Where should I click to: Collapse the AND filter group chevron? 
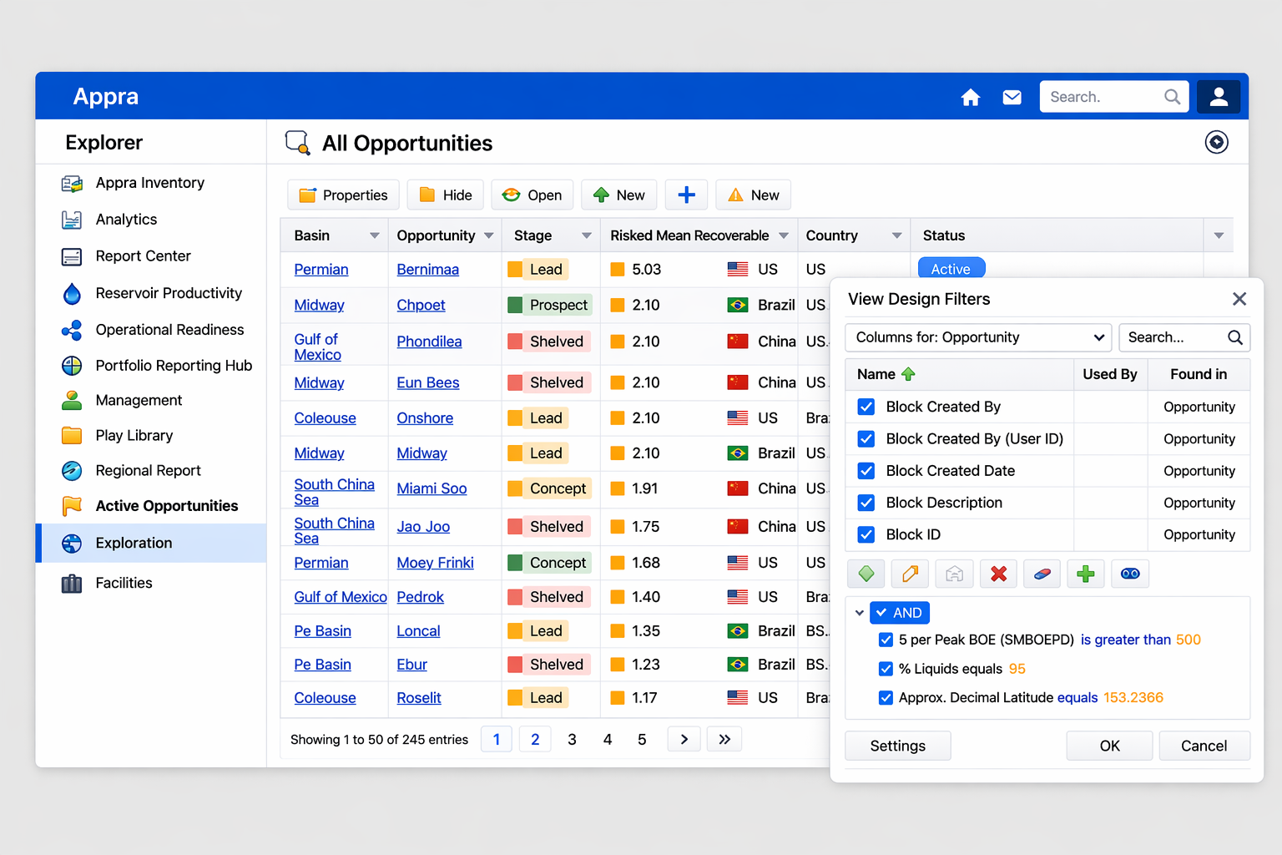[x=859, y=613]
